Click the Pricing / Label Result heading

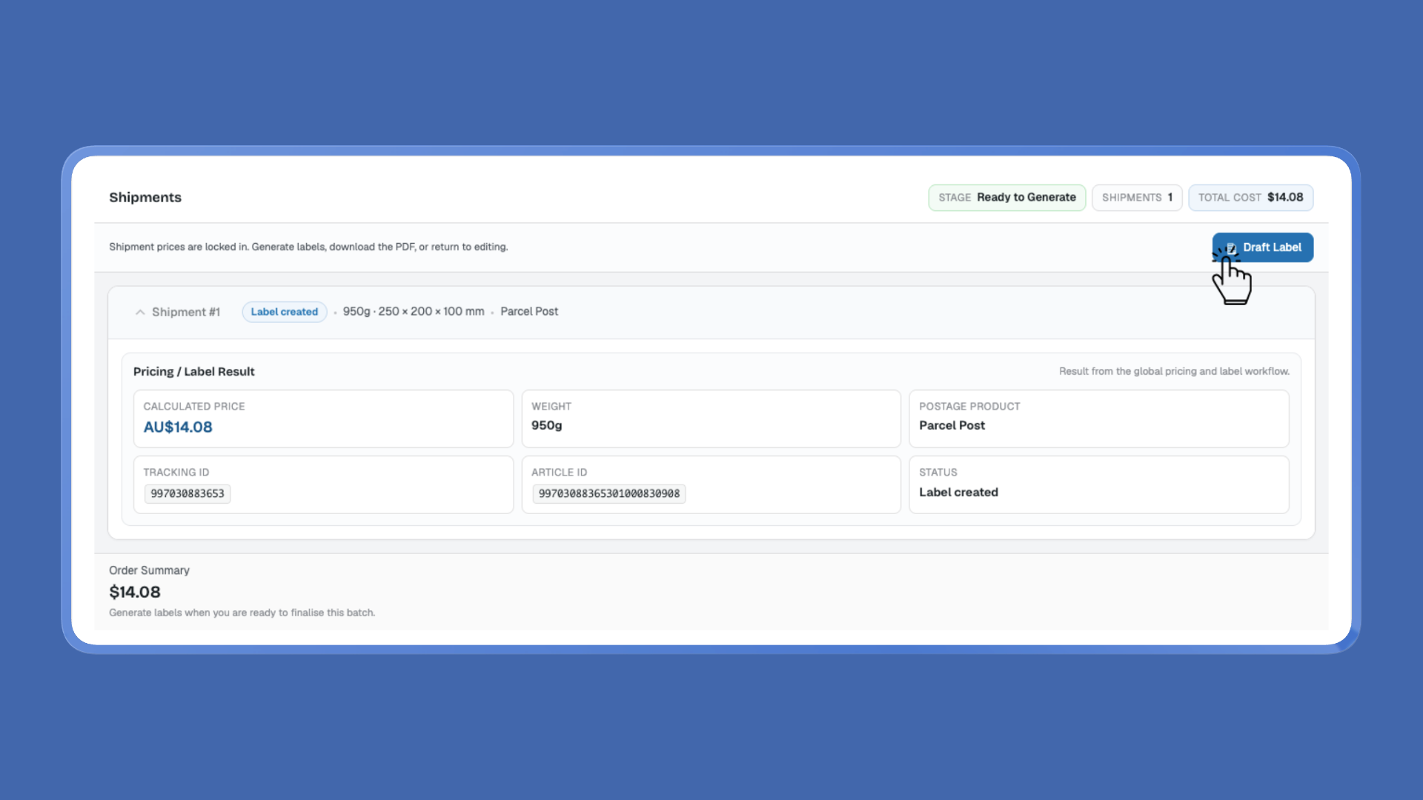pyautogui.click(x=193, y=371)
